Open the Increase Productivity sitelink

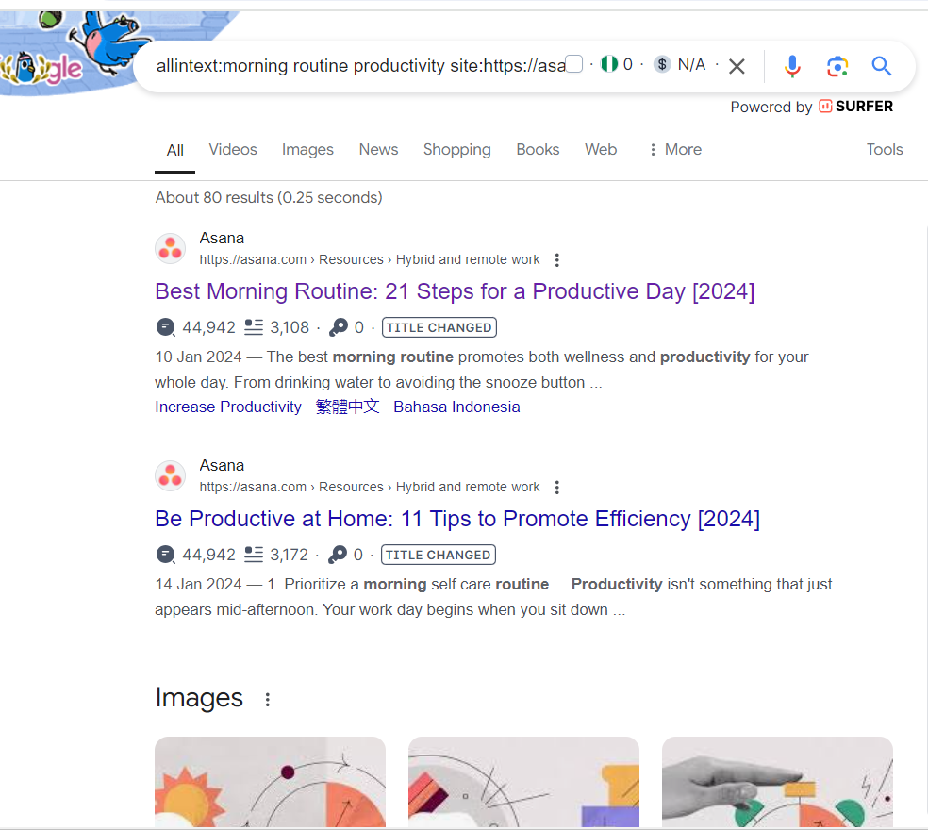228,407
